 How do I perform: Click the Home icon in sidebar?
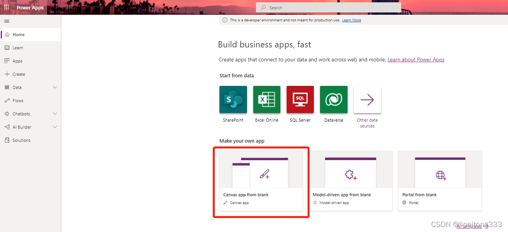[7, 35]
